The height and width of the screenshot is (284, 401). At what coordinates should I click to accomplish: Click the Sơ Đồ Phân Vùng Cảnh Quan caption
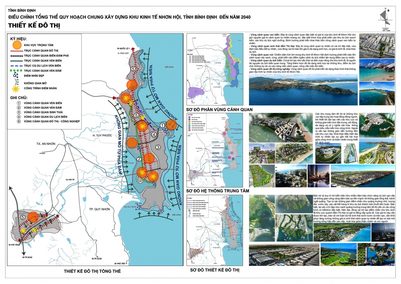pos(219,110)
